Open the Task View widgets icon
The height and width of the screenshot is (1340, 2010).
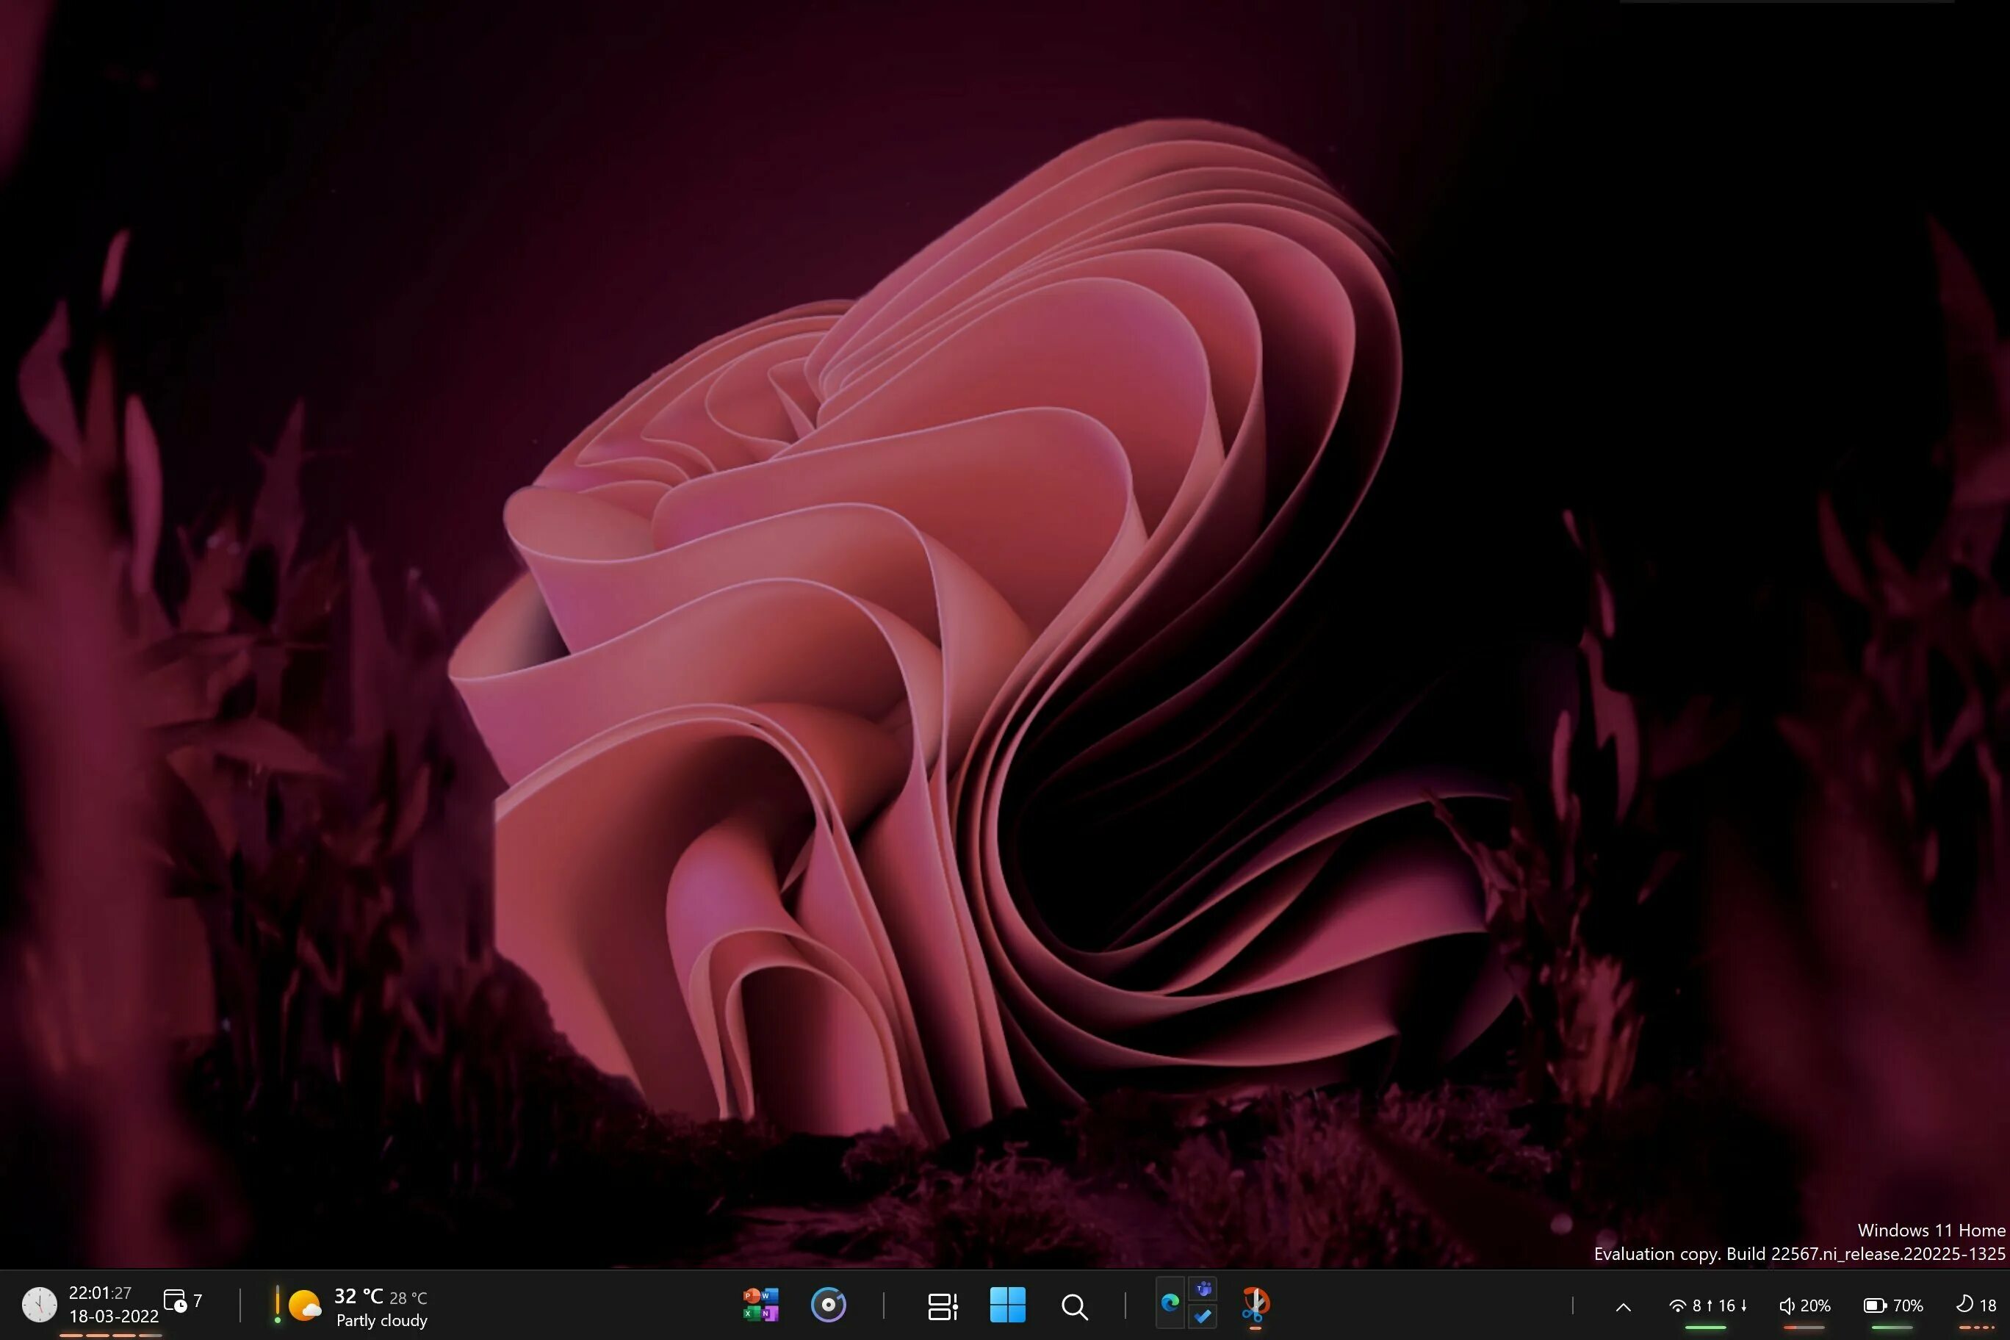point(943,1305)
